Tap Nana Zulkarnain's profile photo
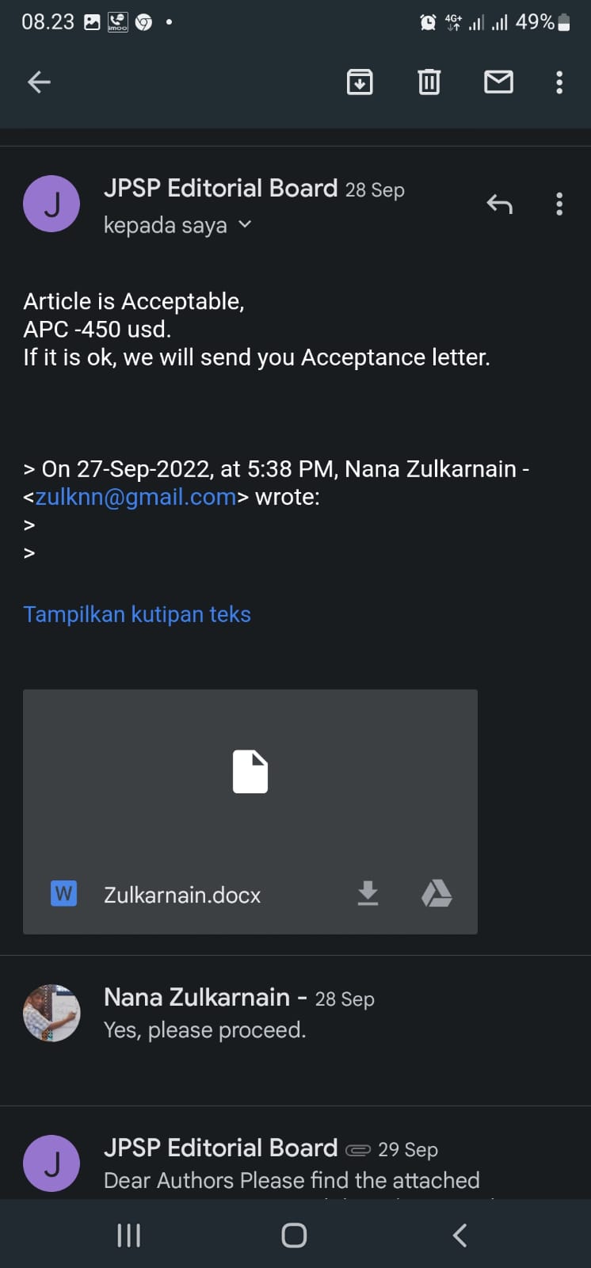The width and height of the screenshot is (591, 1268). tap(51, 1013)
